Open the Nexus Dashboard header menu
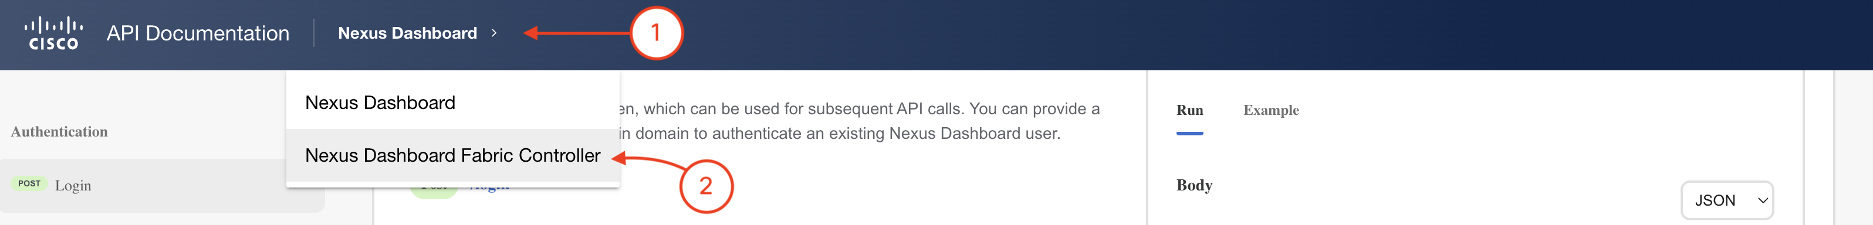The height and width of the screenshot is (225, 1873). 407,33
